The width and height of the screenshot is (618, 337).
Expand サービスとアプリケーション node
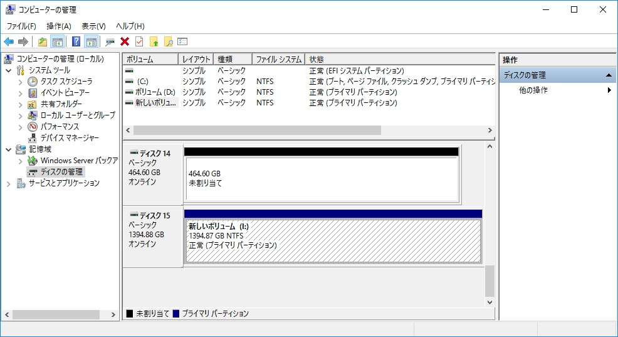(9, 183)
